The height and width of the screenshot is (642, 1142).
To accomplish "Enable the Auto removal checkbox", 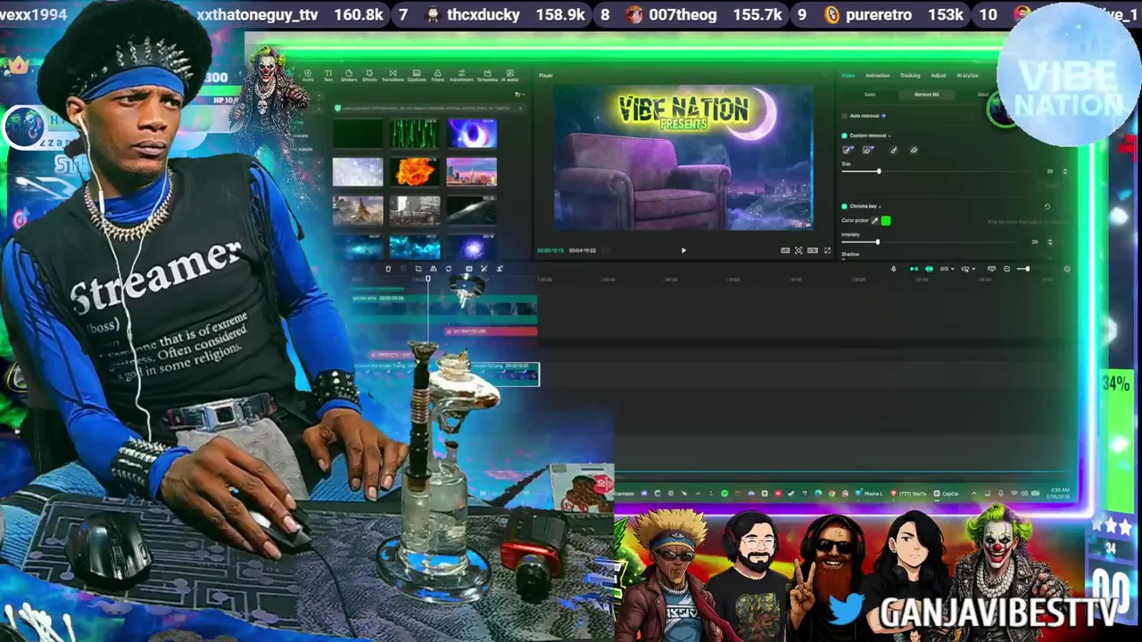I will click(x=844, y=116).
